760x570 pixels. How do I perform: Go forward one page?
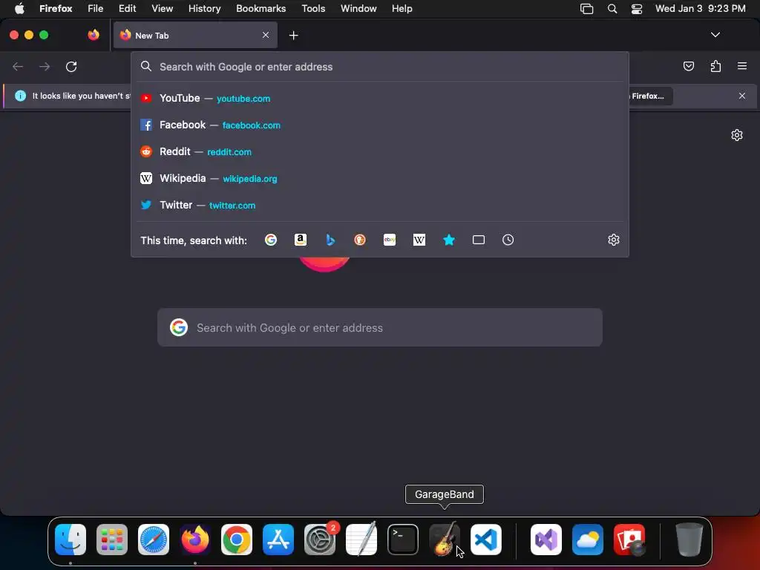tap(45, 66)
